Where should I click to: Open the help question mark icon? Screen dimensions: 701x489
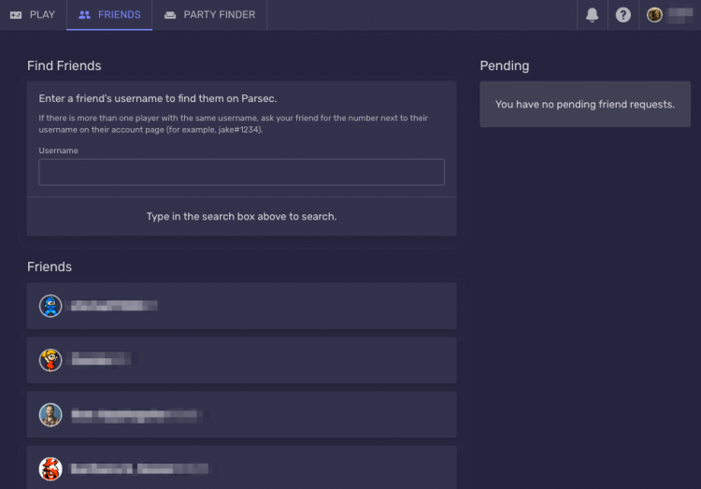(x=623, y=15)
